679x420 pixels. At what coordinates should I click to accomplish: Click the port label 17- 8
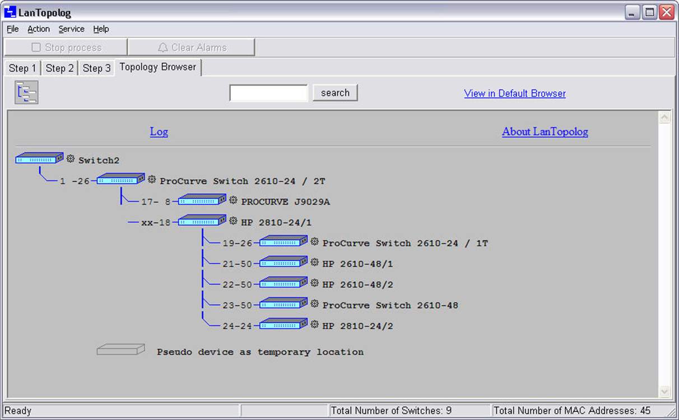156,202
